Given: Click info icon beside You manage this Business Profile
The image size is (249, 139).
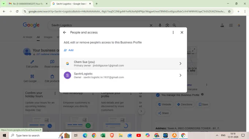Looking at the screenshot, I should pyautogui.click(x=202, y=95).
